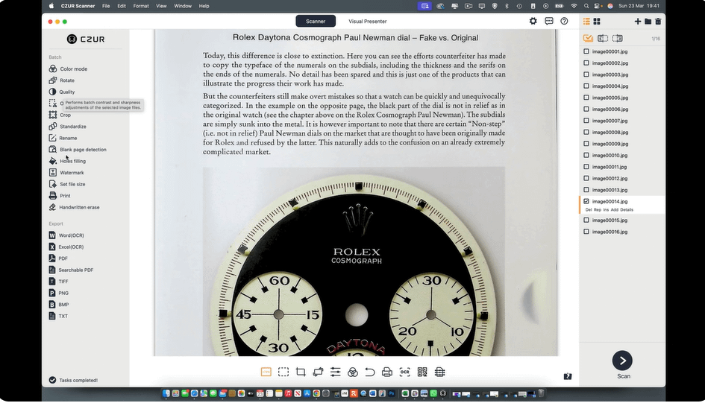Check the box for image00001.jpg
The width and height of the screenshot is (705, 403).
(586, 51)
